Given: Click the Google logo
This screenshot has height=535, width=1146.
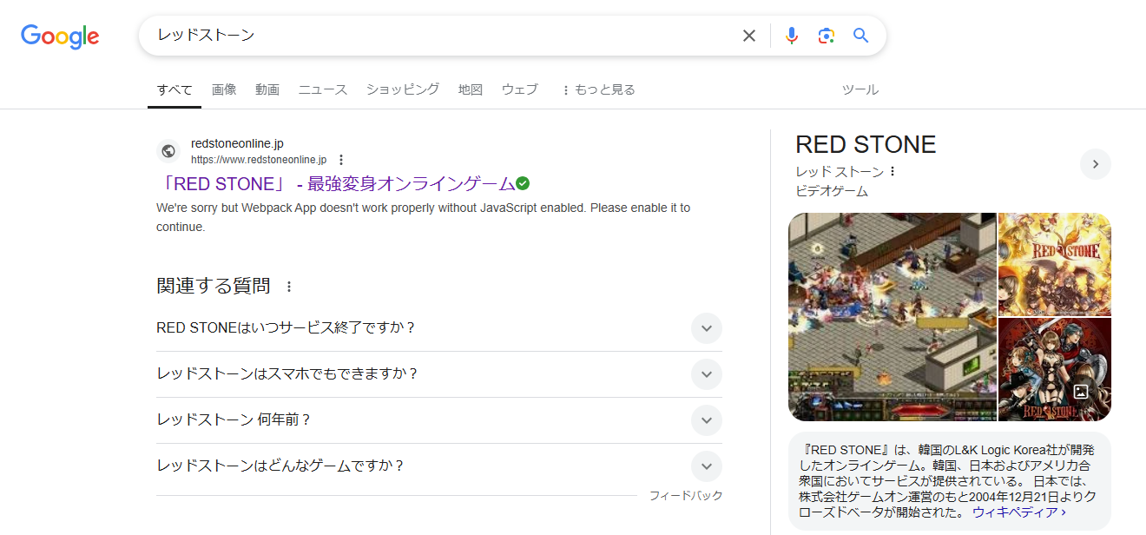Looking at the screenshot, I should pos(60,36).
